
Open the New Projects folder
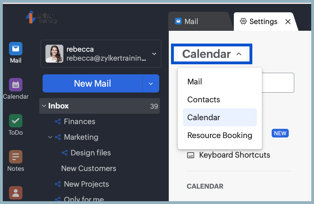(86, 184)
